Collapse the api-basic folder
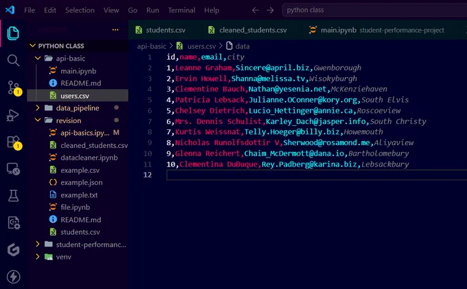The height and width of the screenshot is (289, 467). [x=38, y=58]
